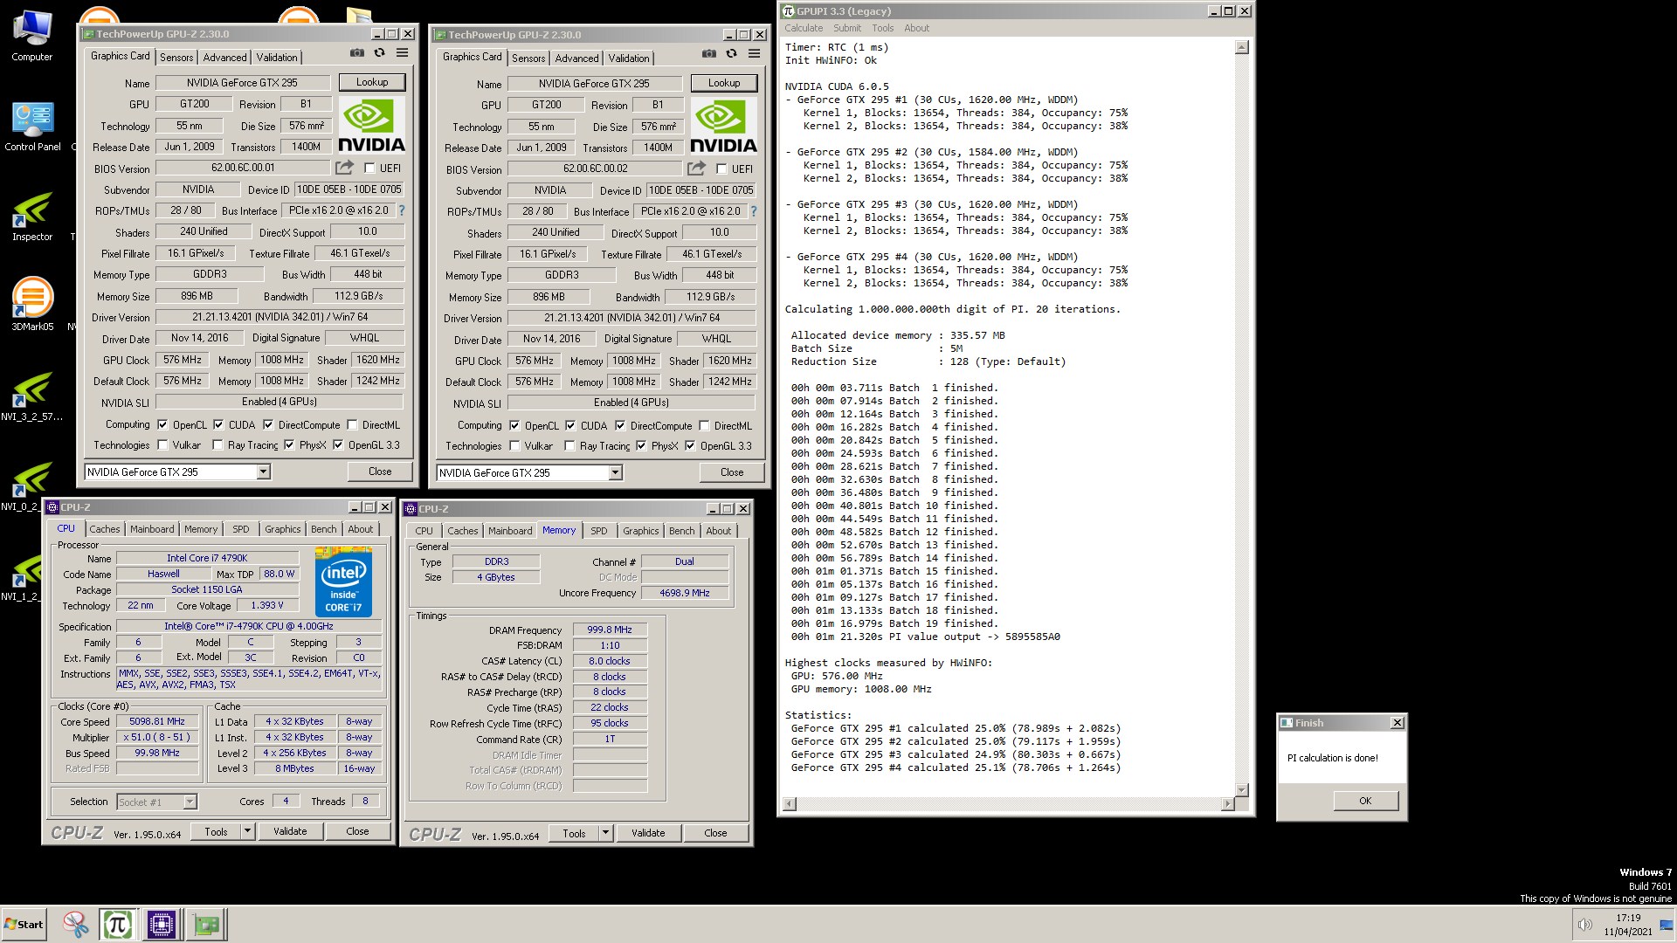Open the Computer desktop icon
Image resolution: width=1677 pixels, height=943 pixels.
[32, 37]
